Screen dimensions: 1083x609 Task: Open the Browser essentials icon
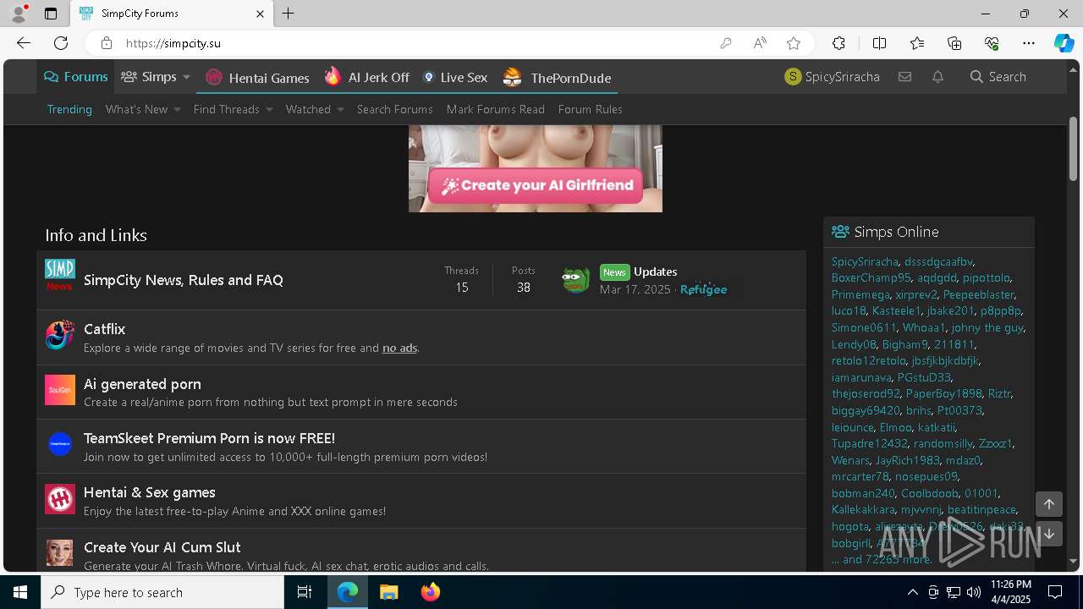pos(992,43)
